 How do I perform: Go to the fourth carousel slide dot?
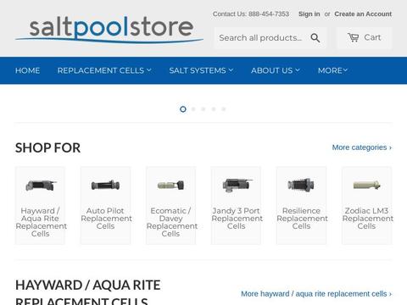[214, 109]
